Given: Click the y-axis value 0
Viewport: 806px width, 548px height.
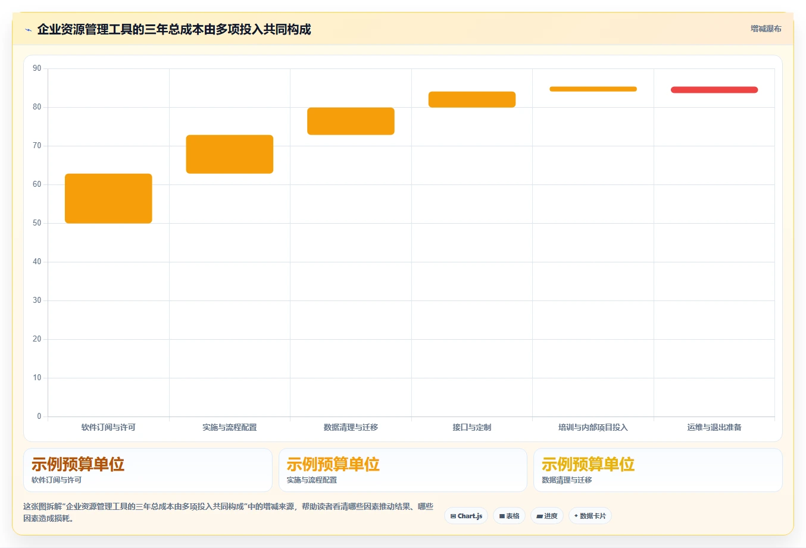Looking at the screenshot, I should pos(39,417).
